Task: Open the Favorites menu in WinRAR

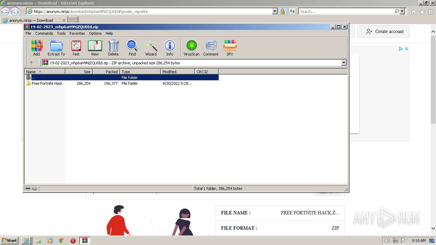Action: coord(77,33)
